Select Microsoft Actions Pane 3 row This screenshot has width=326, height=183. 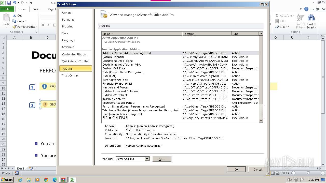(180, 103)
